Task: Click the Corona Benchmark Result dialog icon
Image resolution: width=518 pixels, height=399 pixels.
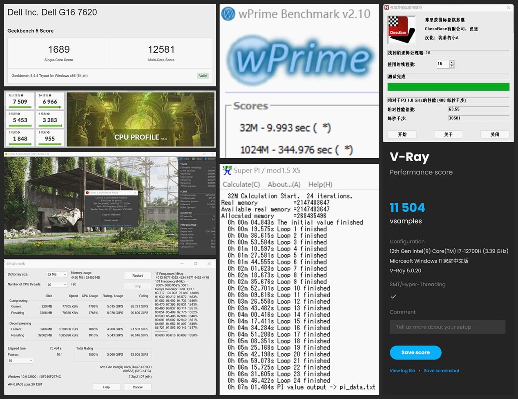Action: pos(87,193)
